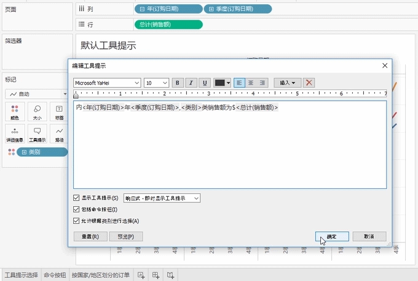Open the Microsoft YaHei font dropdown
This screenshot has width=418, height=281.
coord(107,83)
